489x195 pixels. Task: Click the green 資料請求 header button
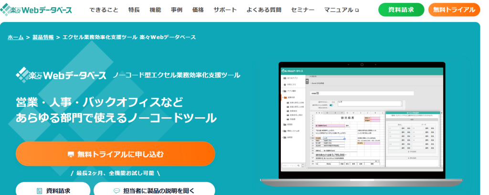pyautogui.click(x=401, y=10)
